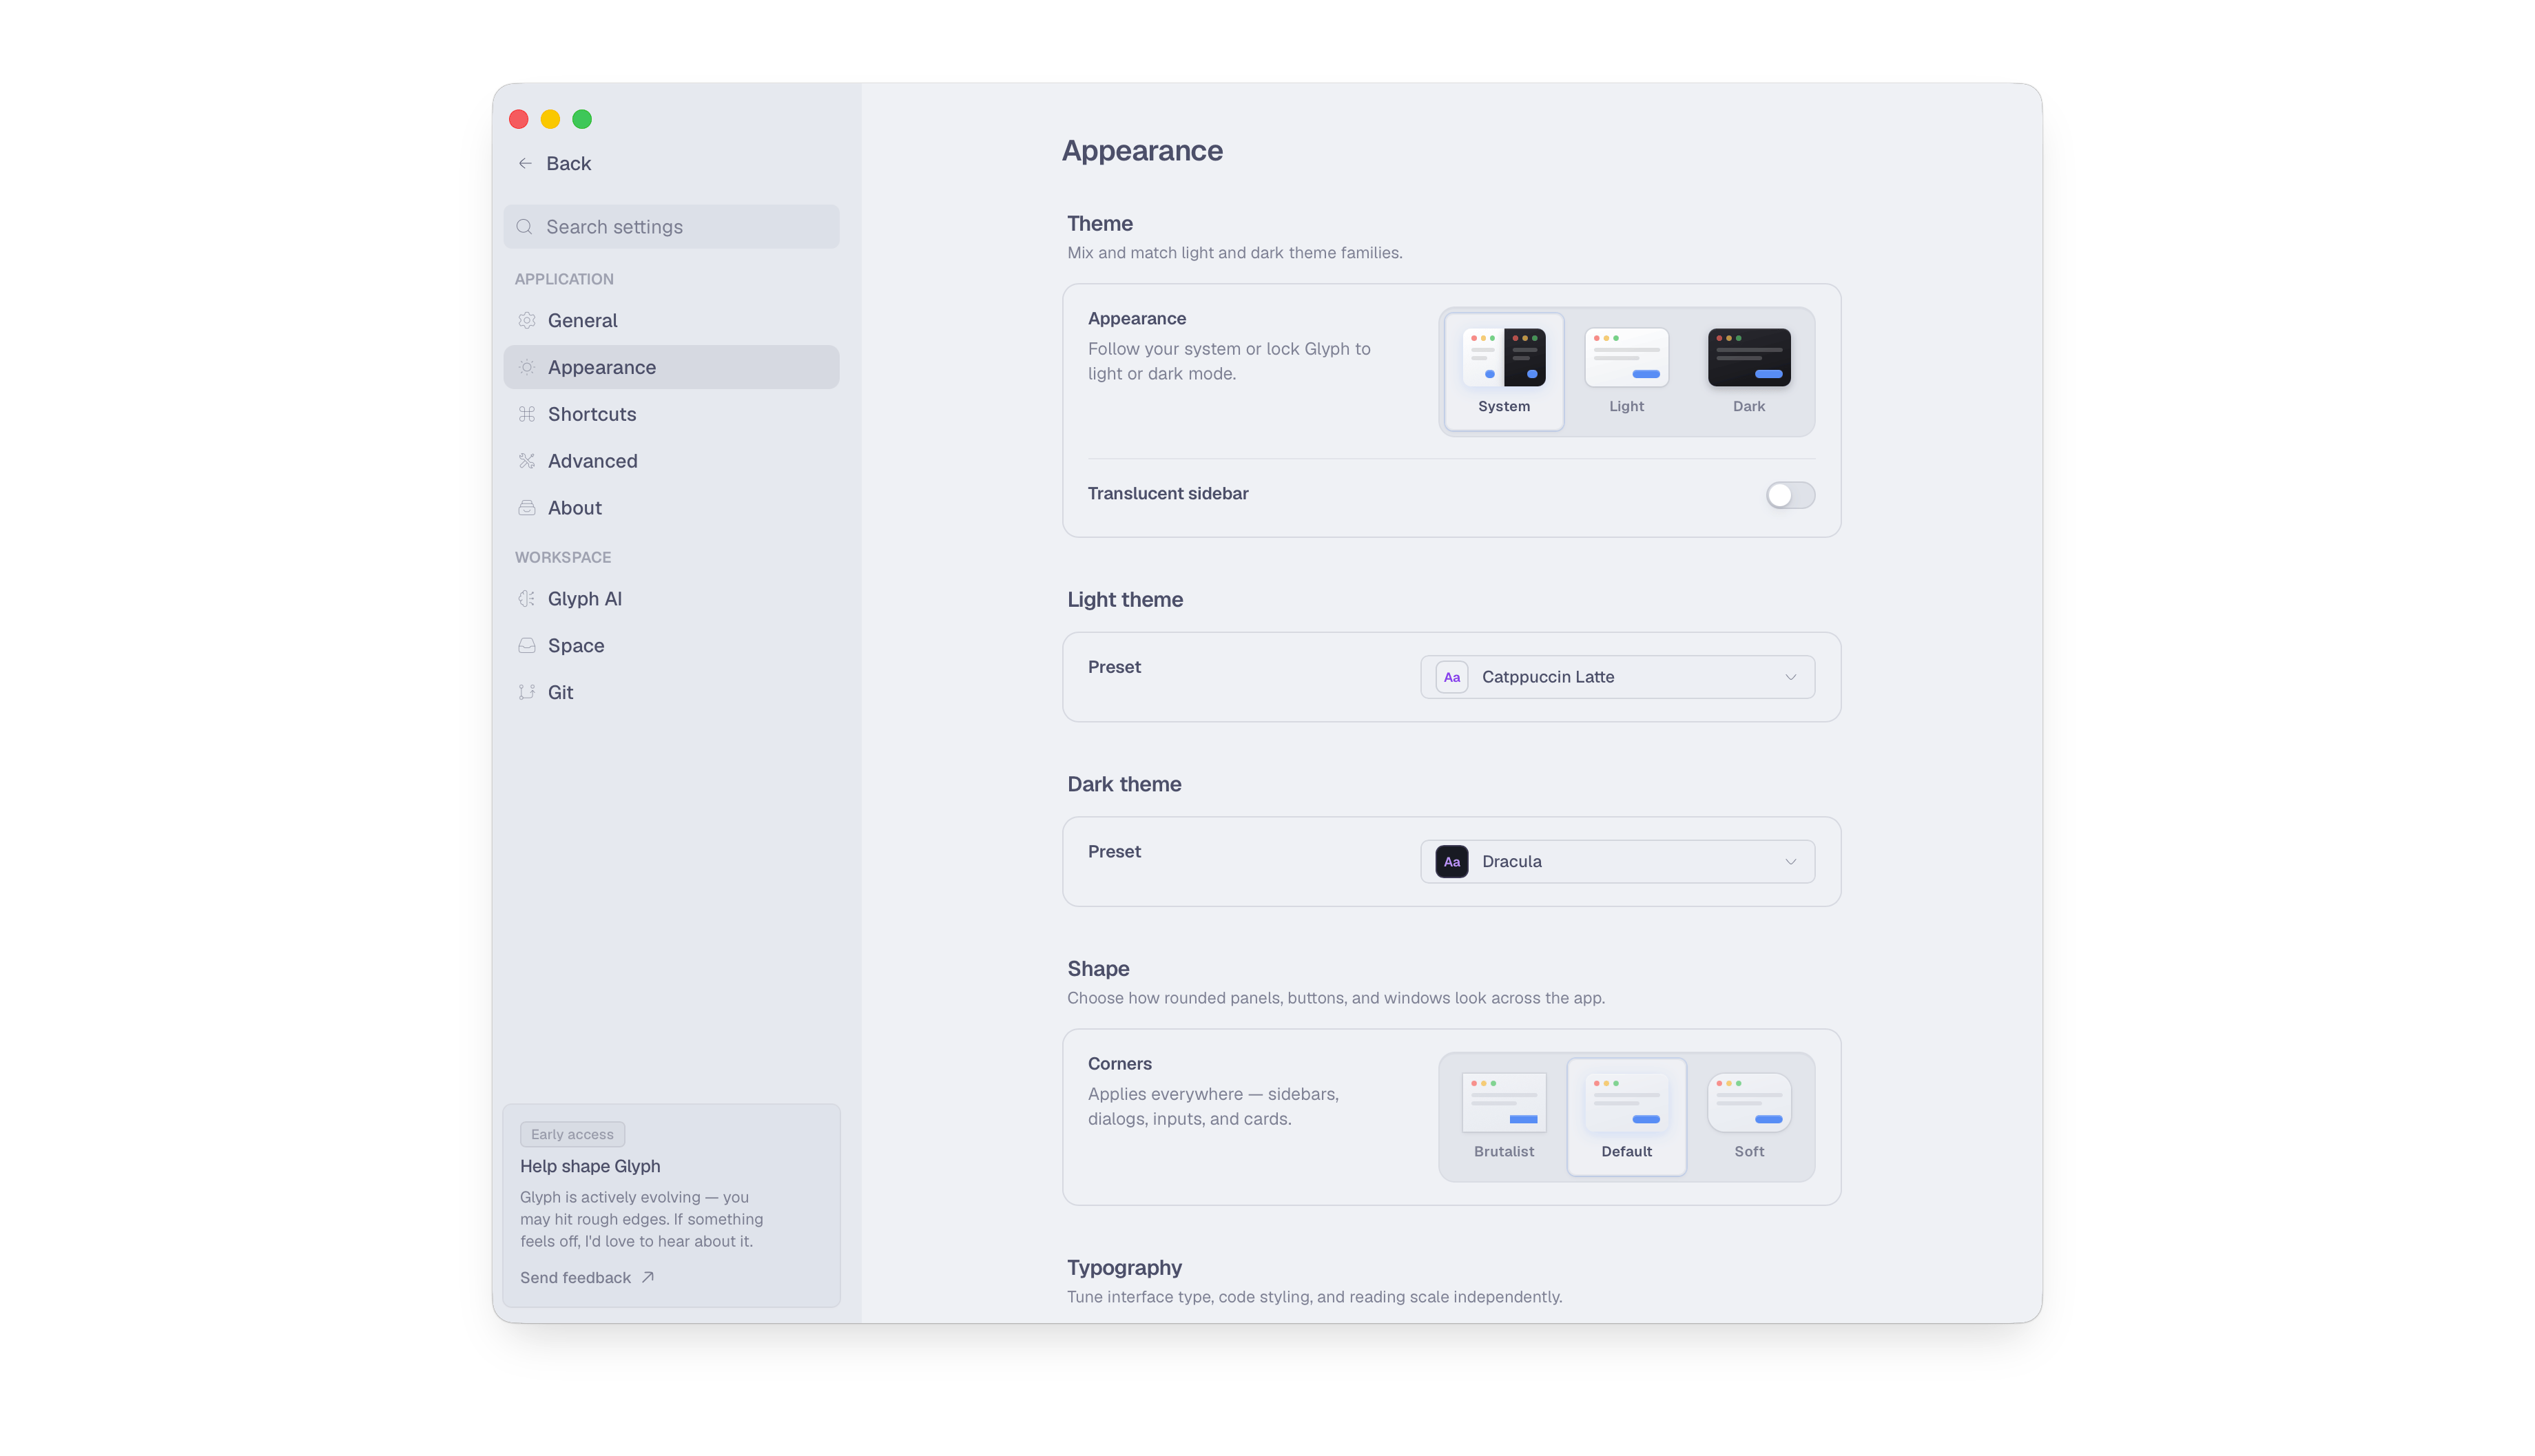
Task: Open General settings page
Action: (671, 320)
